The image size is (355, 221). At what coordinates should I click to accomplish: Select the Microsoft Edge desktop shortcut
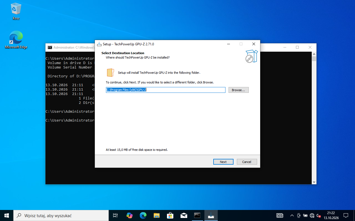click(x=16, y=40)
